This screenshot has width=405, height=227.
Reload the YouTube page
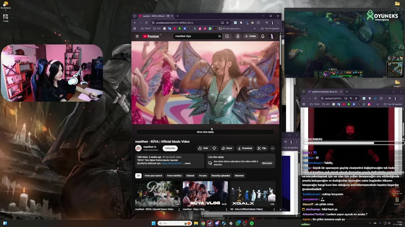146,23
